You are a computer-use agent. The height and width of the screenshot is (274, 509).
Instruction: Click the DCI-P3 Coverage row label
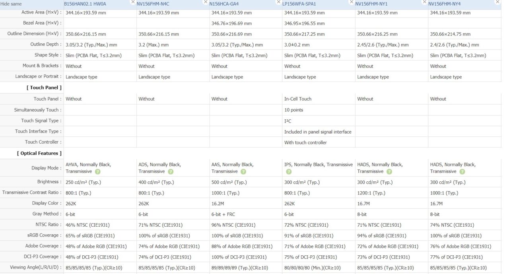pos(43,257)
